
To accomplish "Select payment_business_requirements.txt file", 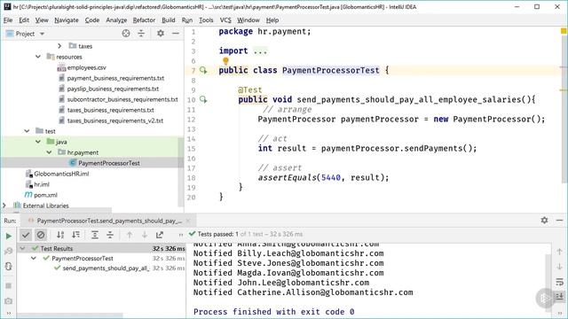I will click(115, 78).
